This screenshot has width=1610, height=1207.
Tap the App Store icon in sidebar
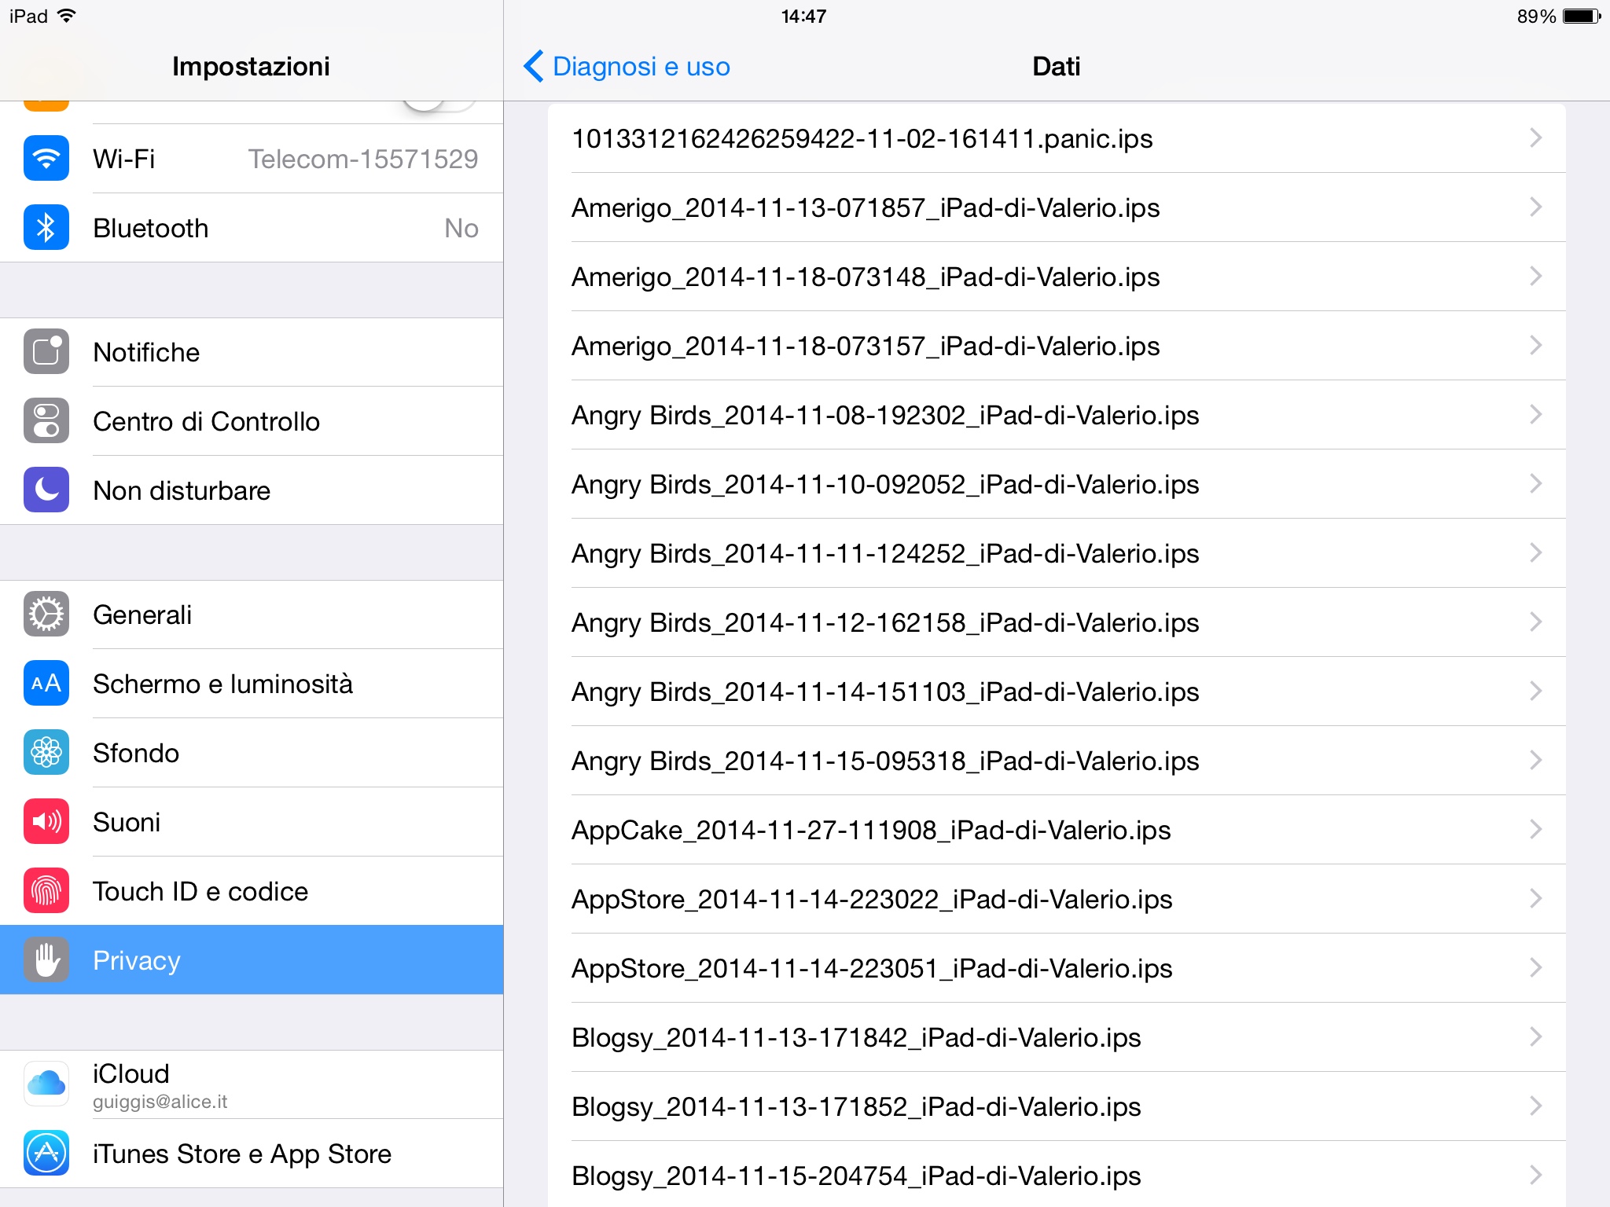[x=46, y=1154]
